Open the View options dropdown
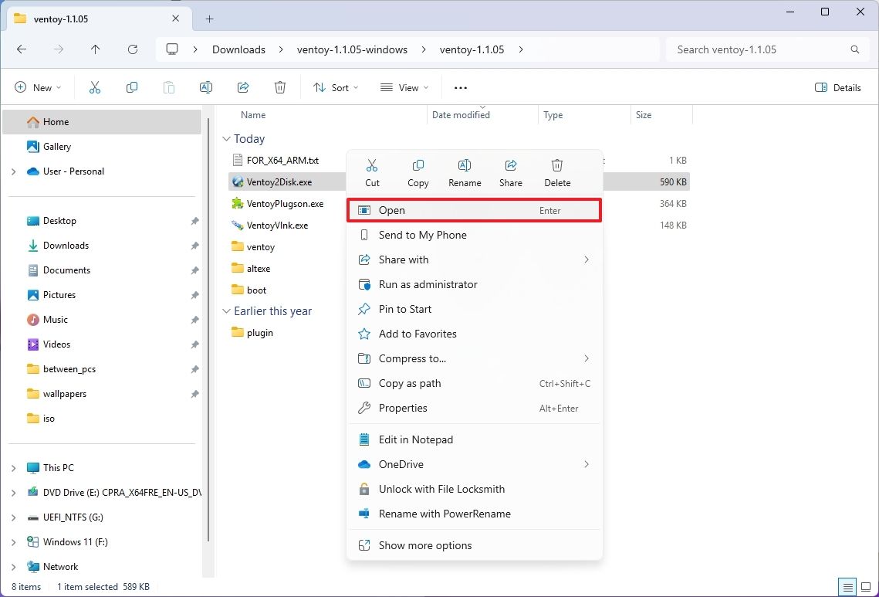The width and height of the screenshot is (879, 597). (x=404, y=87)
